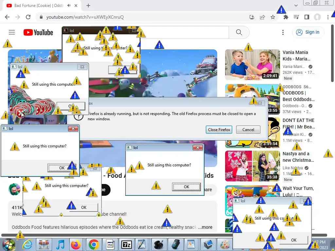This screenshot has width=335, height=251.
Task: Open the black coffee cup taskbar icon
Action: tap(159, 244)
